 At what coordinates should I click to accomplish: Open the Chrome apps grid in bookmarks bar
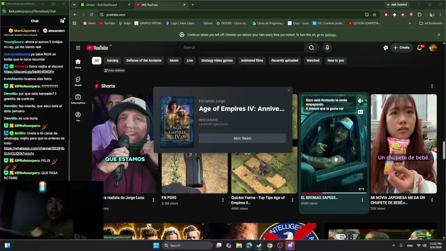click(74, 23)
